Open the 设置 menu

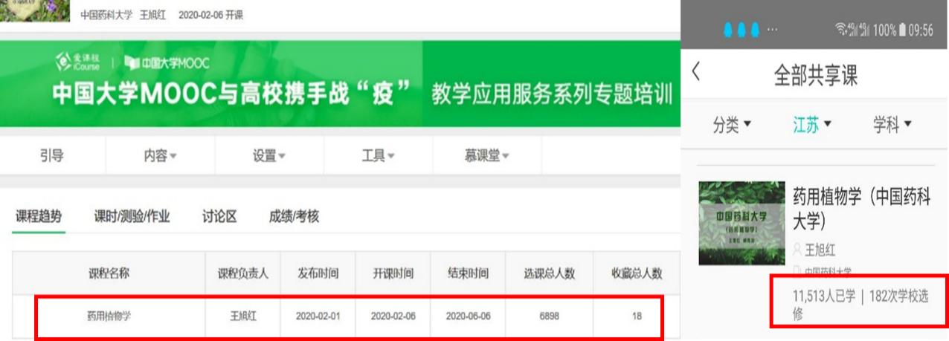pyautogui.click(x=269, y=155)
